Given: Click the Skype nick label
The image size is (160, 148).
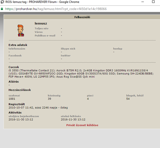Looking at the screenshot, I should pos(68,49).
